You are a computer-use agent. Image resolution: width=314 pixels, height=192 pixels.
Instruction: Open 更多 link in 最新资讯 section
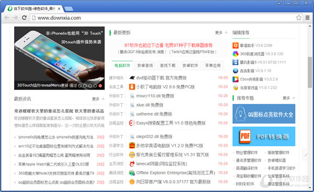pos(96,99)
